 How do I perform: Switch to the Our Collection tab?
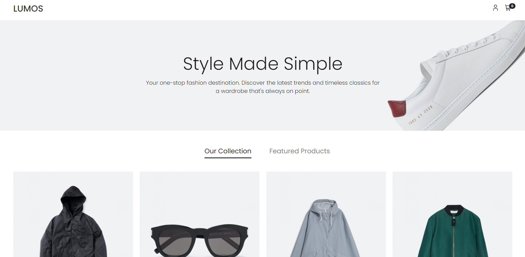228,151
